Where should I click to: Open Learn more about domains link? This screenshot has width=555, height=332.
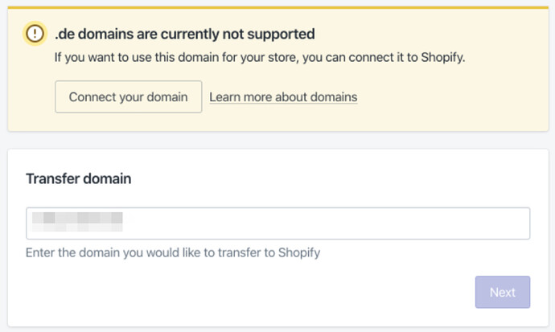[x=283, y=97]
